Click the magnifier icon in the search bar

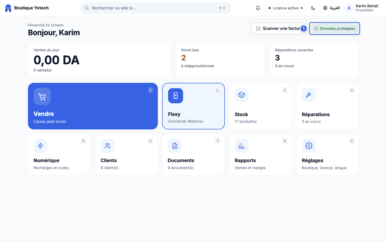click(87, 8)
